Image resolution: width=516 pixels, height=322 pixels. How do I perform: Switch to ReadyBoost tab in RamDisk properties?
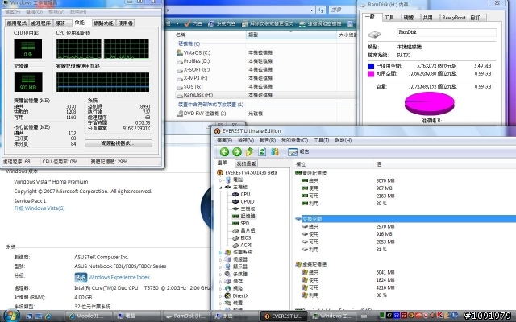[454, 18]
